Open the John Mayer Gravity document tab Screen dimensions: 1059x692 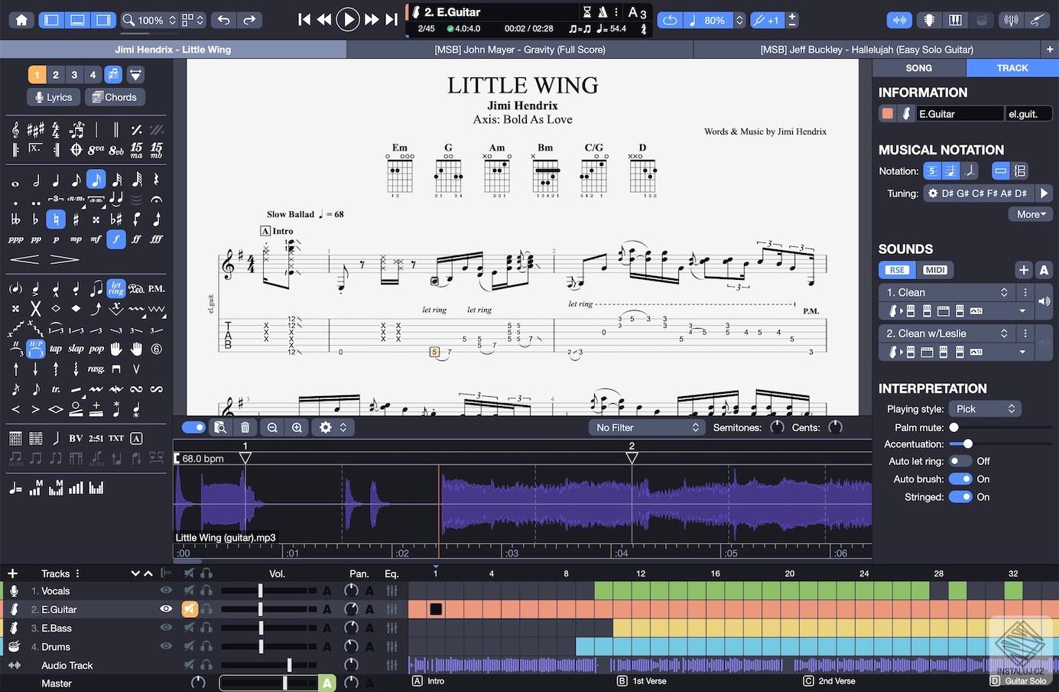pyautogui.click(x=520, y=50)
